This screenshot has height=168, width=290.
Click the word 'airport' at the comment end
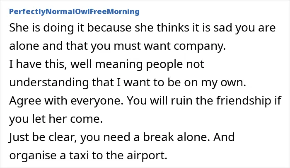click(x=145, y=156)
